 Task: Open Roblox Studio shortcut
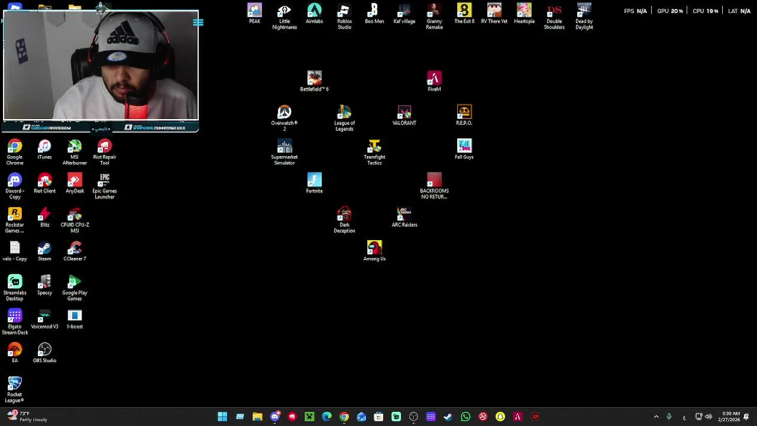(x=344, y=17)
